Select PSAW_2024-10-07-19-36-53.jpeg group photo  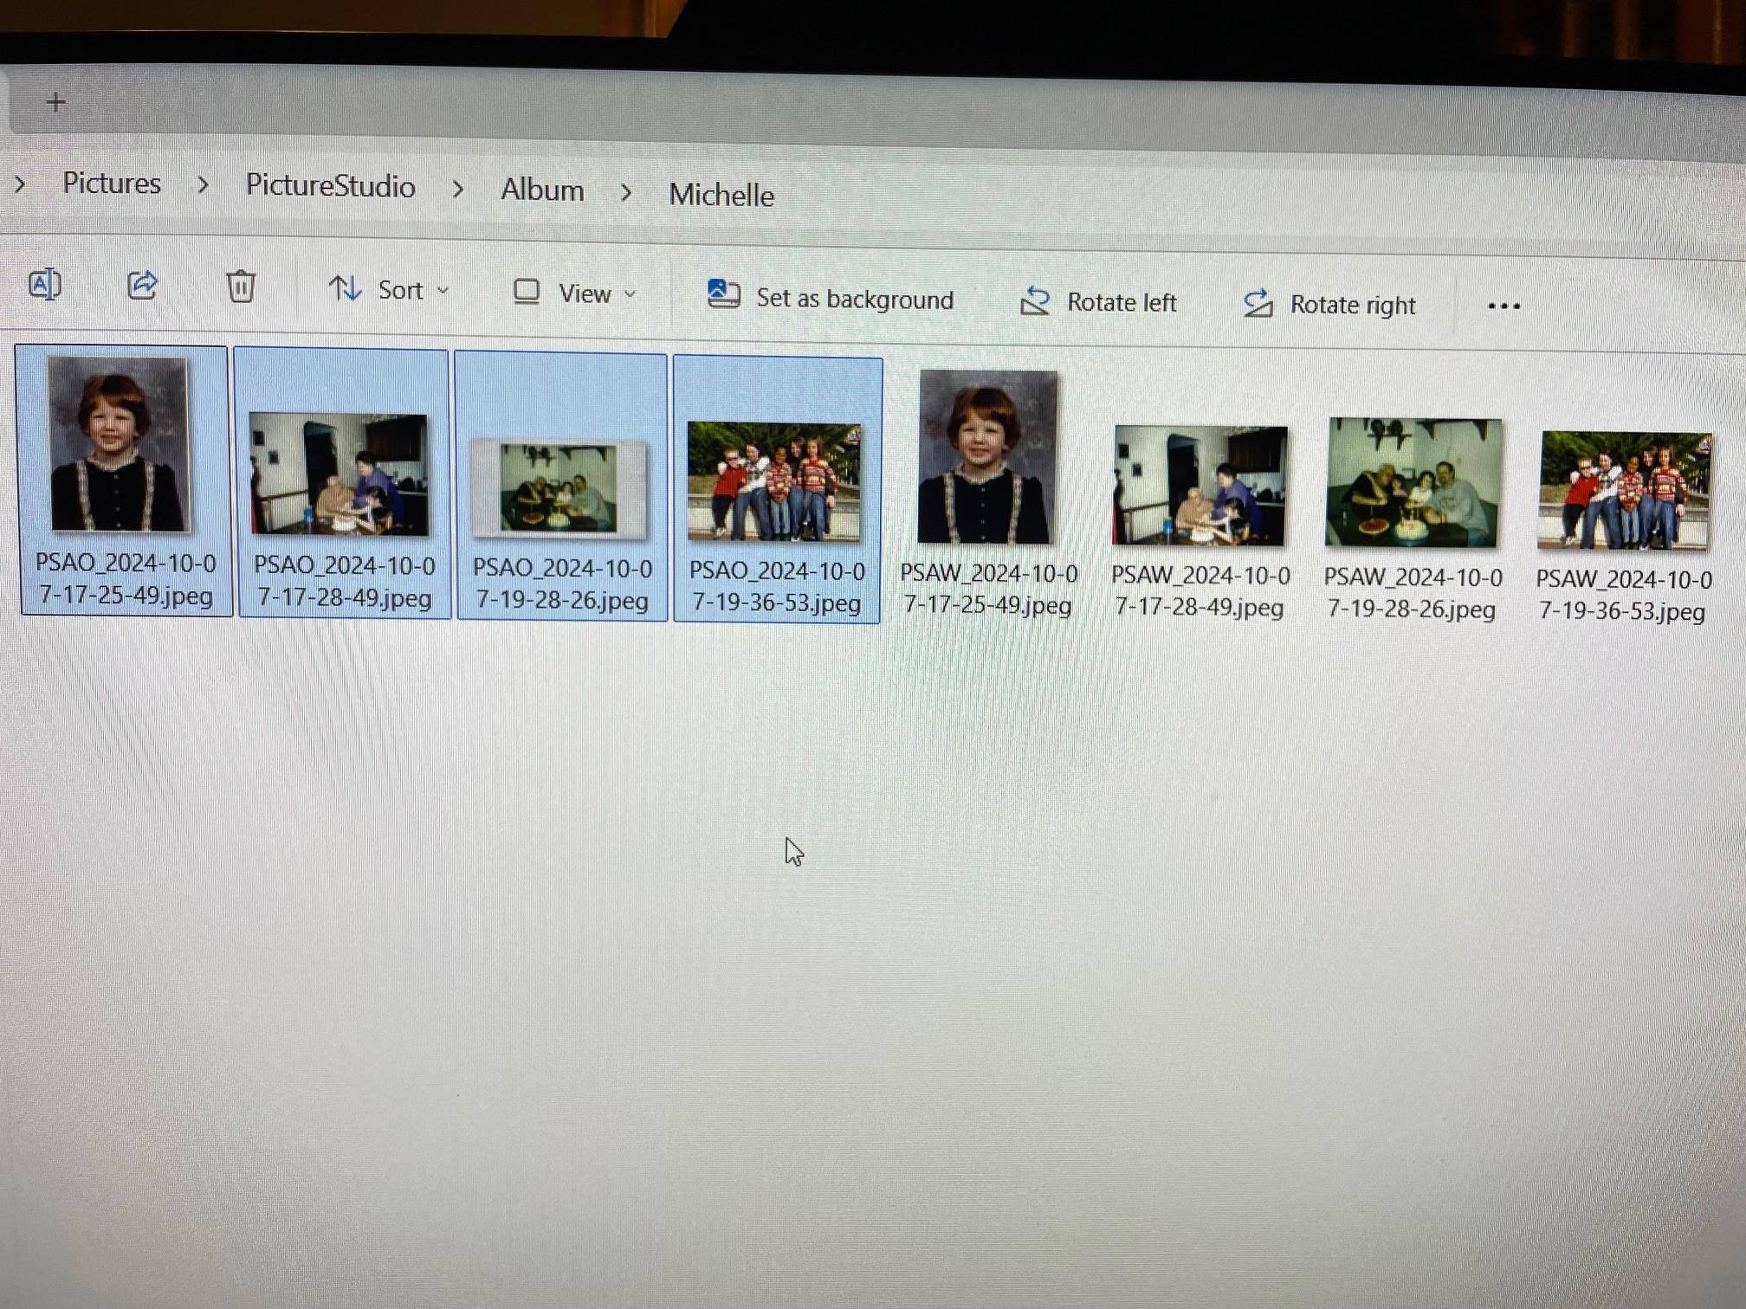[1624, 490]
